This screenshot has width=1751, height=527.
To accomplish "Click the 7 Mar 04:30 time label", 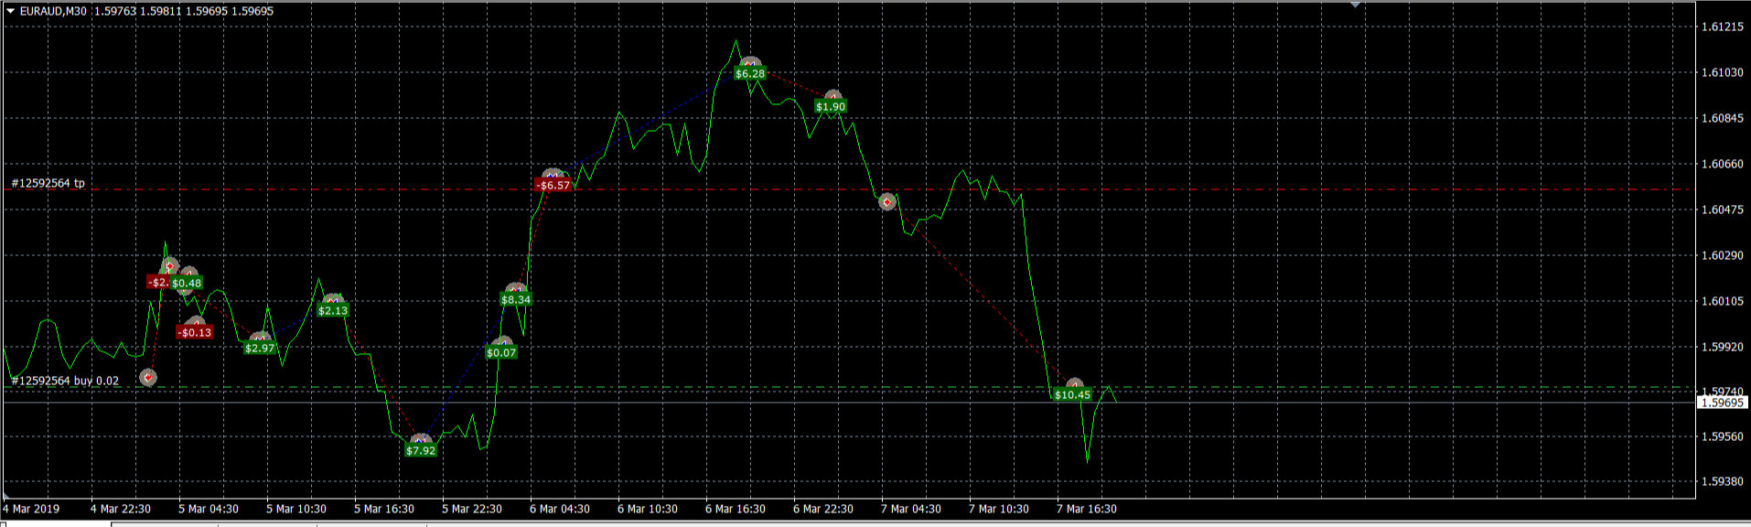I will point(911,509).
